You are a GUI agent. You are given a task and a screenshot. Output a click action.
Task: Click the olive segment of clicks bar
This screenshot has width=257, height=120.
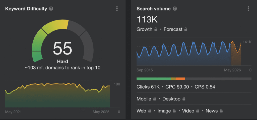(x=173, y=79)
